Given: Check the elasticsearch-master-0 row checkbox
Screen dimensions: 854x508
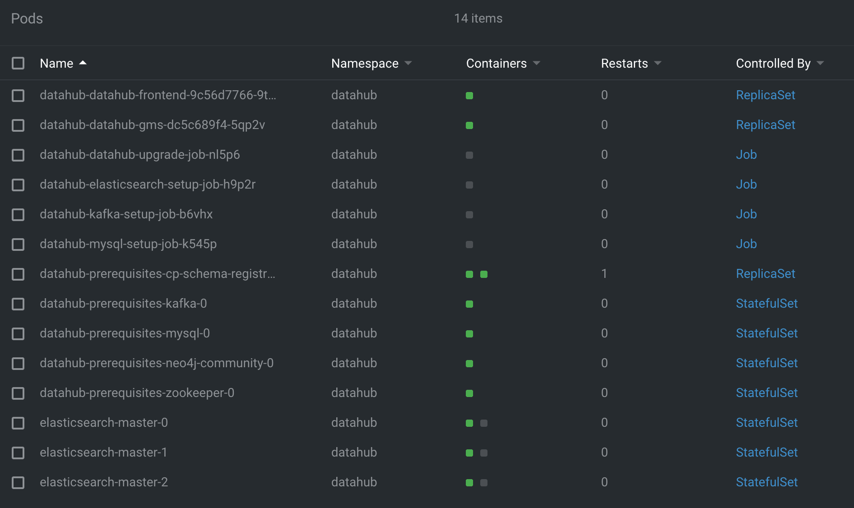Looking at the screenshot, I should pos(18,423).
